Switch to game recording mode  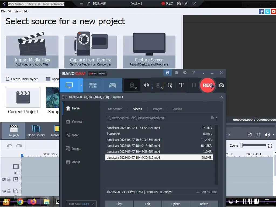pos(112,85)
